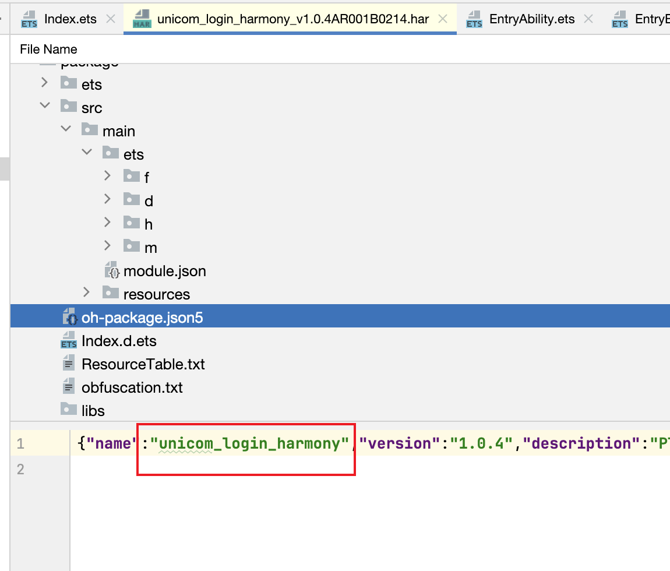This screenshot has width=670, height=571.
Task: Click line number 2 in the gutter
Action: 20,469
